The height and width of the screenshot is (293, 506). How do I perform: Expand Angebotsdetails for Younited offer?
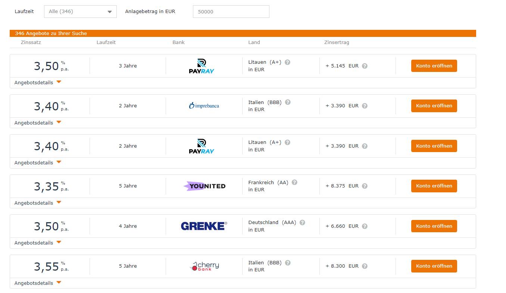pyautogui.click(x=38, y=203)
